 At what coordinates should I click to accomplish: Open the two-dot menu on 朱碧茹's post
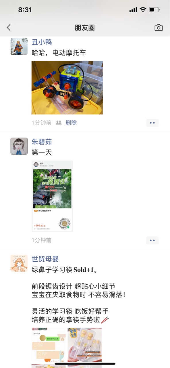coord(152,240)
